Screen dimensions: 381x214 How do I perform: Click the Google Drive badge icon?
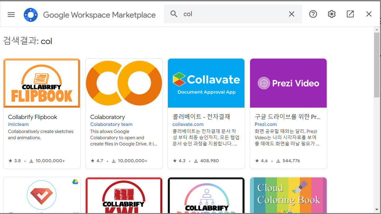[75, 182]
